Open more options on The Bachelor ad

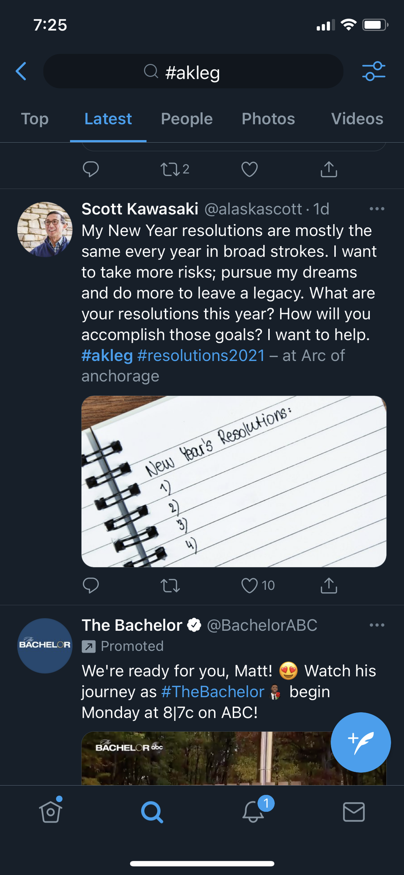(377, 625)
